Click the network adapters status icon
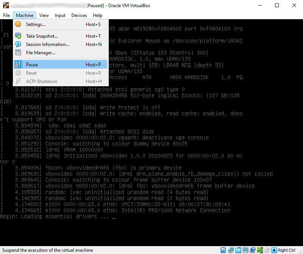 (231, 250)
